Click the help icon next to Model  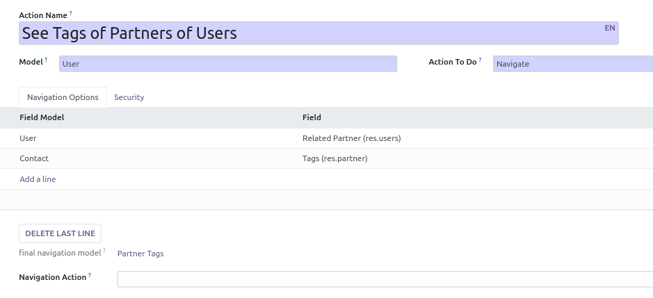point(47,60)
